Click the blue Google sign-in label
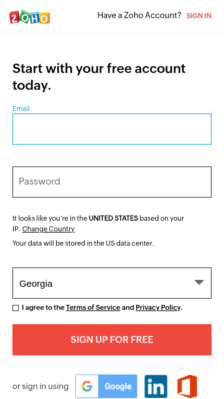Image resolution: width=224 pixels, height=399 pixels. click(x=118, y=386)
